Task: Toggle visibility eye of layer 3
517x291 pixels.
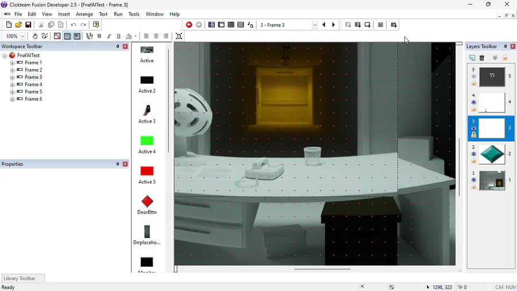Action: pos(473,128)
